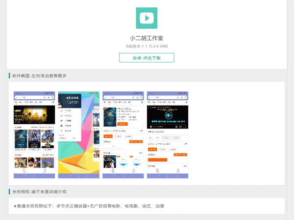294x220 pixels.
Task: Click the version and size text 当前版本:1.1
Action: pyautogui.click(x=147, y=46)
